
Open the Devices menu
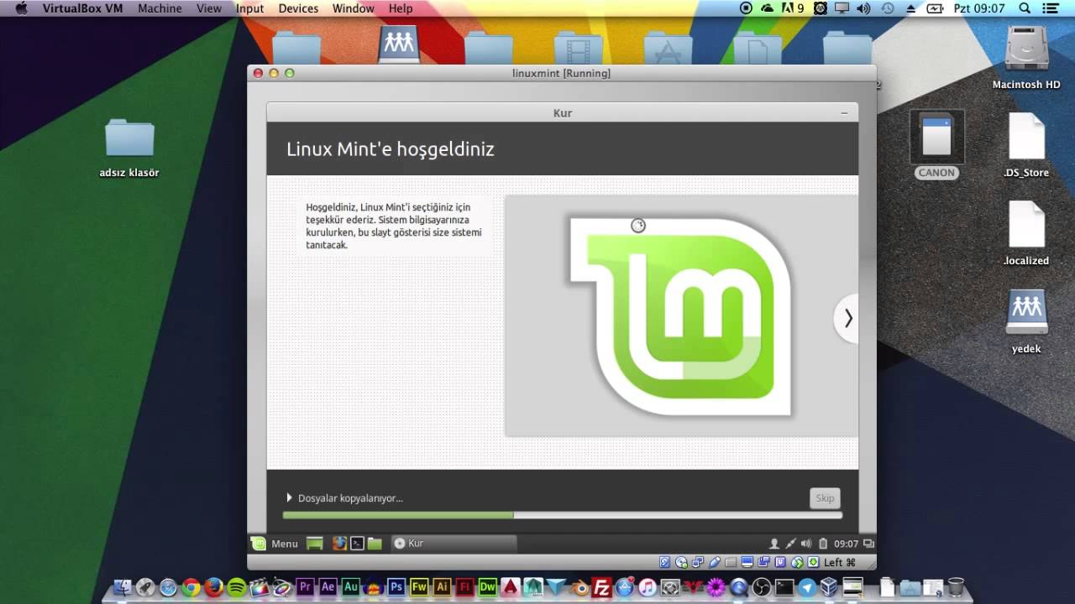point(298,8)
